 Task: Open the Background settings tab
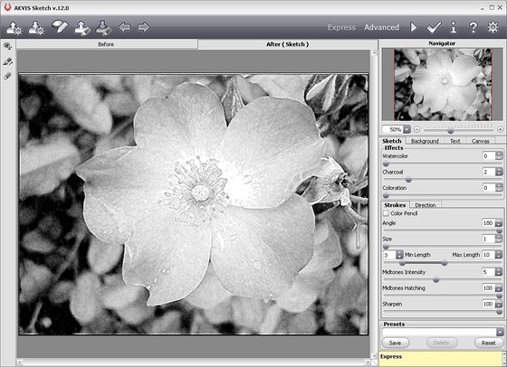(x=425, y=141)
